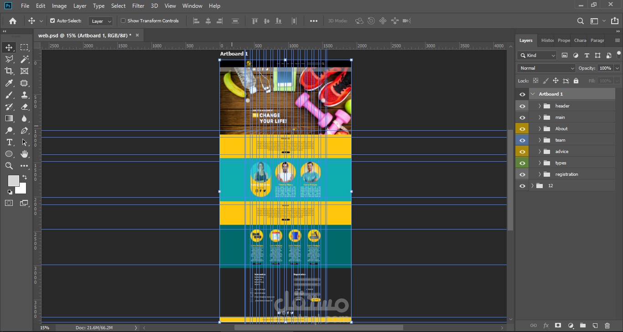
Task: Enable Show Transform Controls checkbox
Action: coord(123,21)
